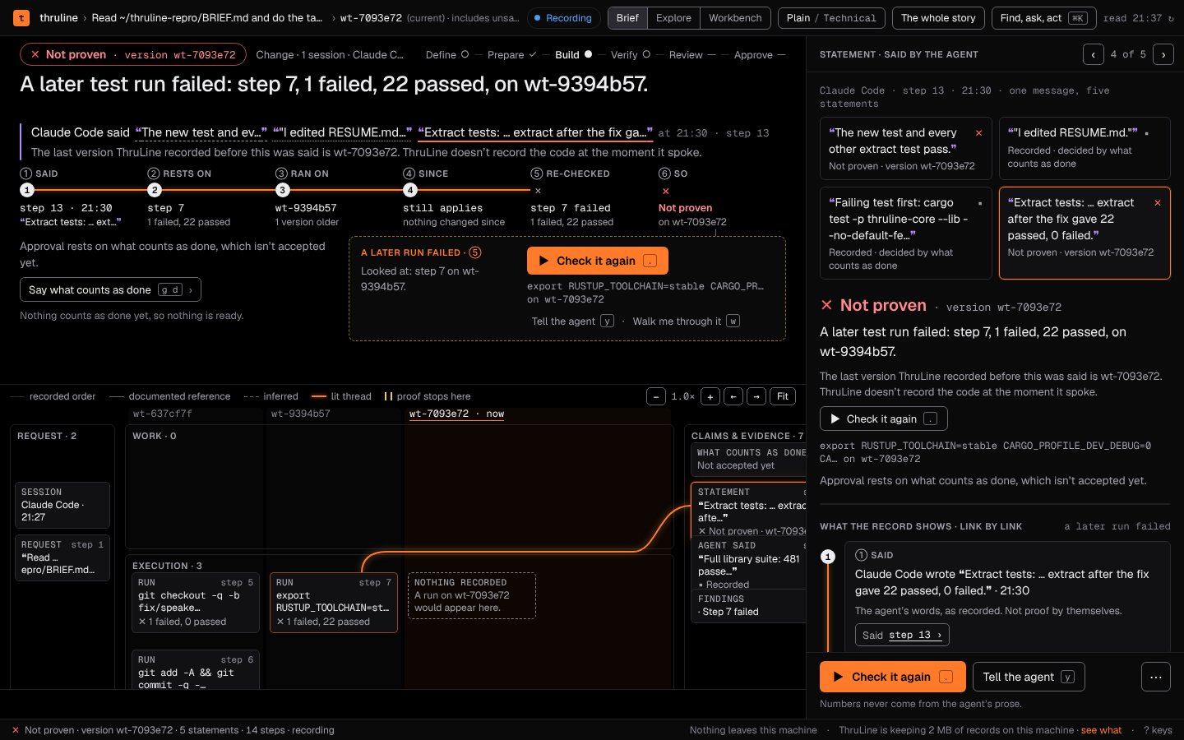Switch the Plain / Technical wording toggle
This screenshot has height=740, width=1184.
point(831,18)
